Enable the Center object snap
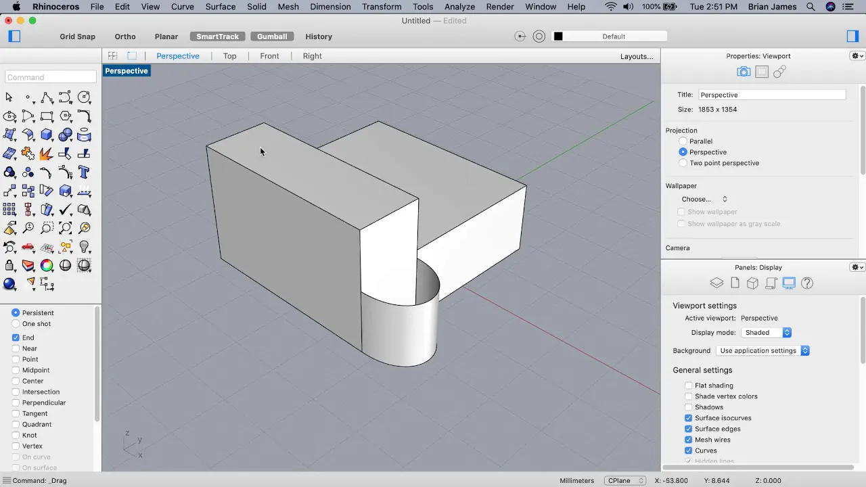 click(x=16, y=381)
